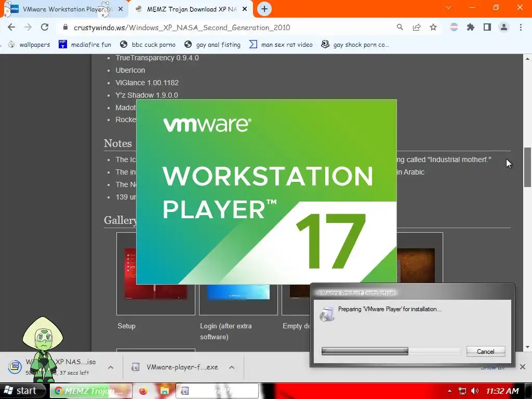Image resolution: width=532 pixels, height=399 pixels.
Task: Click the installation progress bar
Action: click(391, 351)
